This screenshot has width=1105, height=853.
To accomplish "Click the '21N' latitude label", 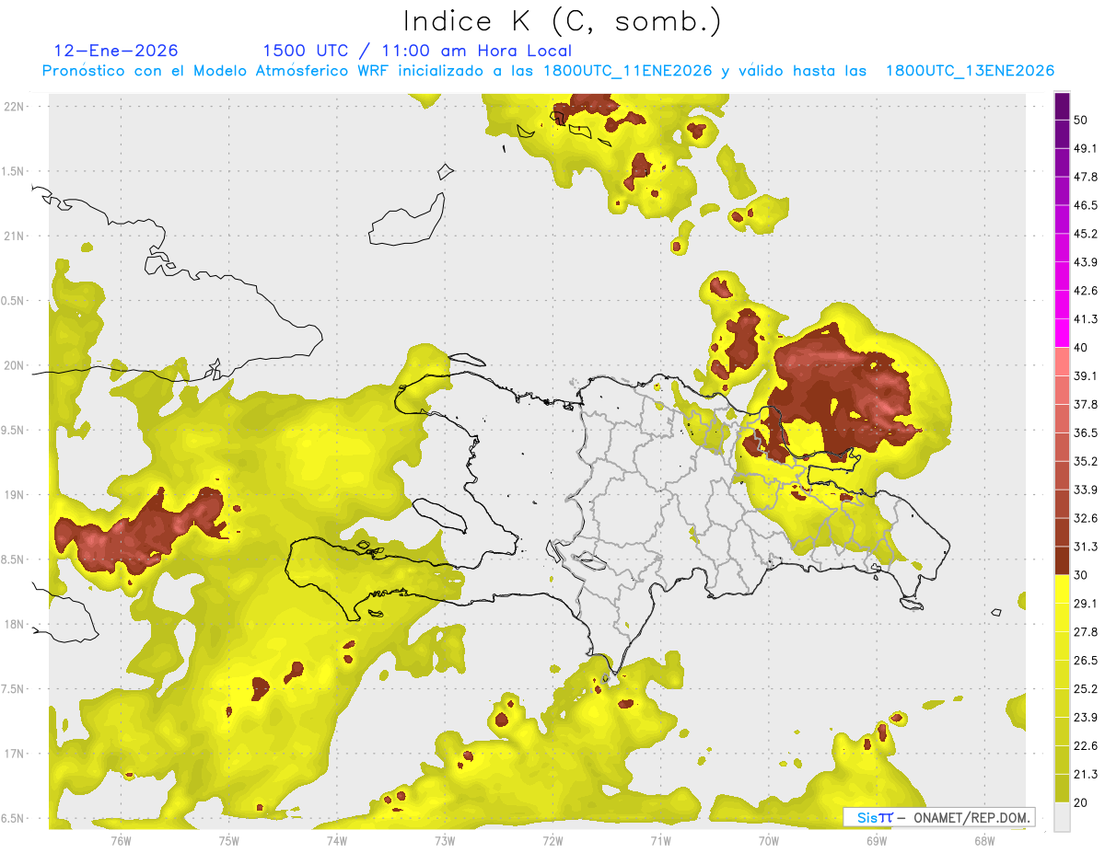I will (x=15, y=236).
